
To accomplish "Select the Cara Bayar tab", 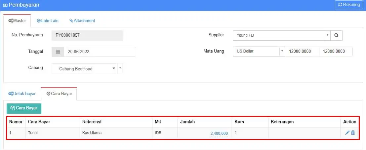I will point(59,94).
